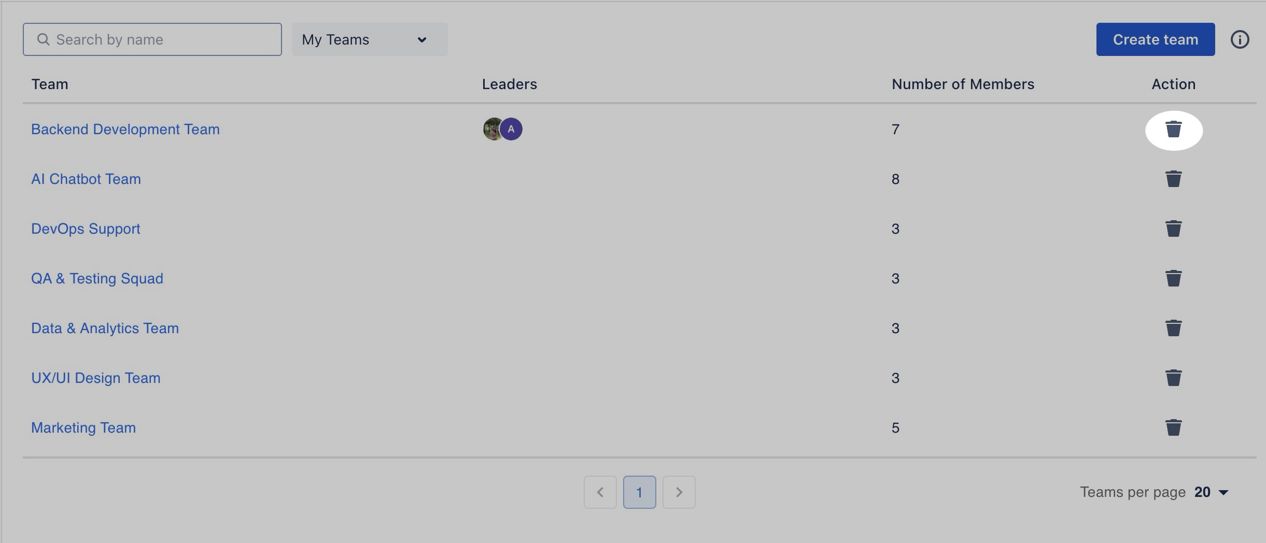This screenshot has height=543, width=1266.
Task: Change the Teams per page count
Action: 1211,492
